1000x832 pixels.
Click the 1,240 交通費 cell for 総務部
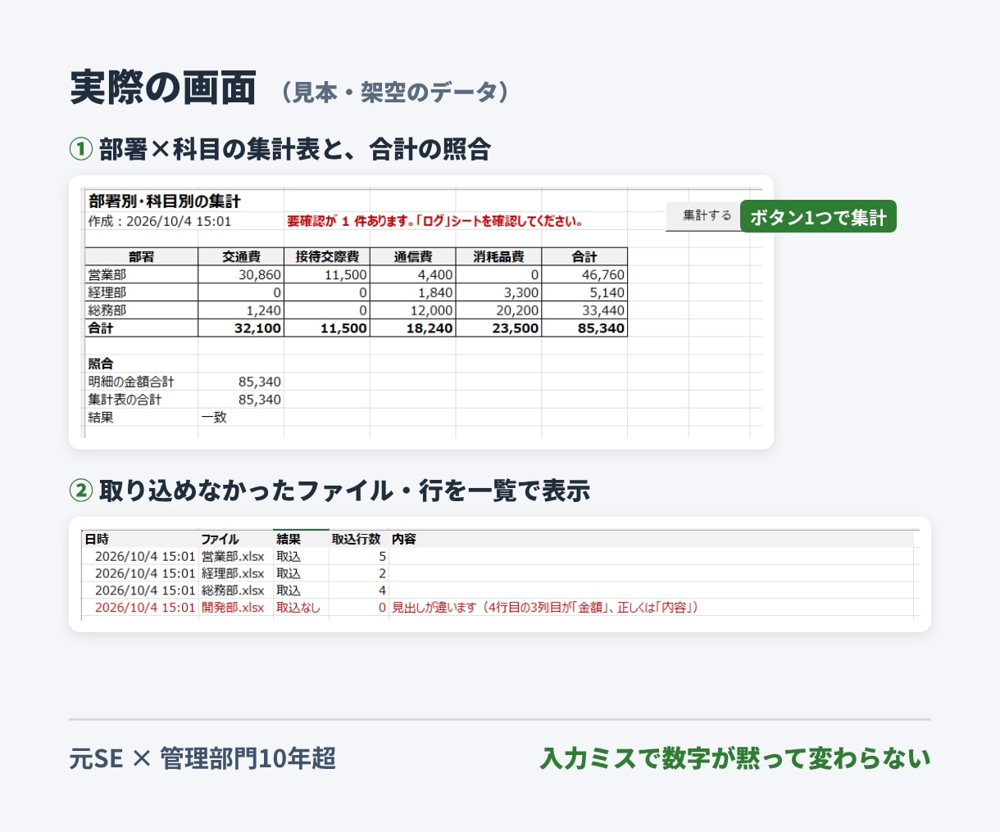click(x=241, y=310)
